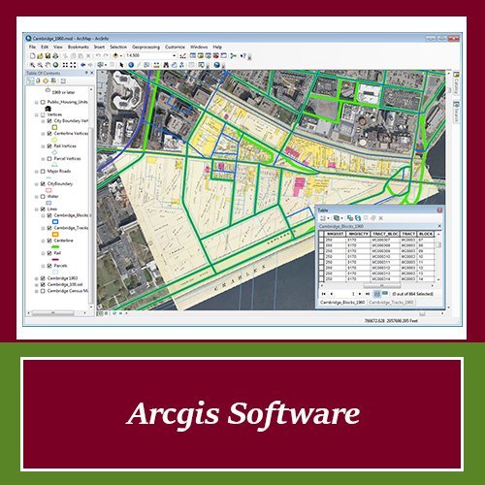Click Cambridge_Blocks blue symbol swatch
Viewport: 485px width, 485px height.
(55, 222)
